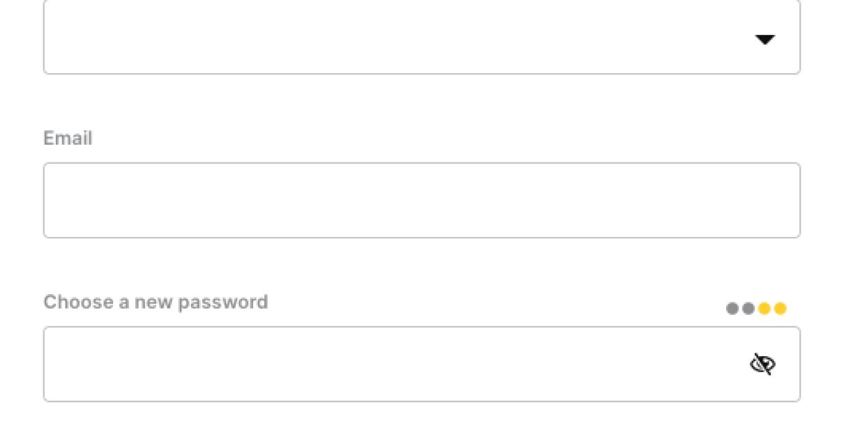
Task: Click the last yellow strength dot
Action: 781,309
